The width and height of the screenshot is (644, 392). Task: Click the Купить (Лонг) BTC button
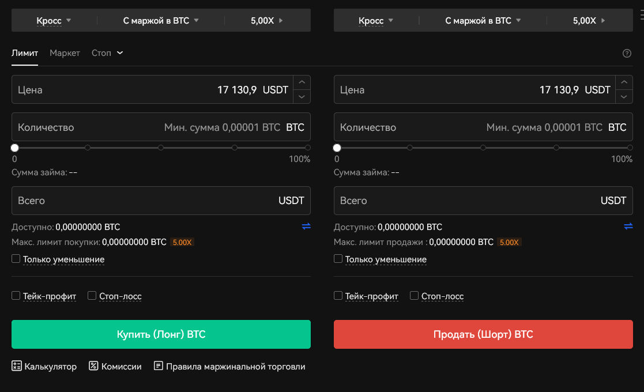pos(161,334)
